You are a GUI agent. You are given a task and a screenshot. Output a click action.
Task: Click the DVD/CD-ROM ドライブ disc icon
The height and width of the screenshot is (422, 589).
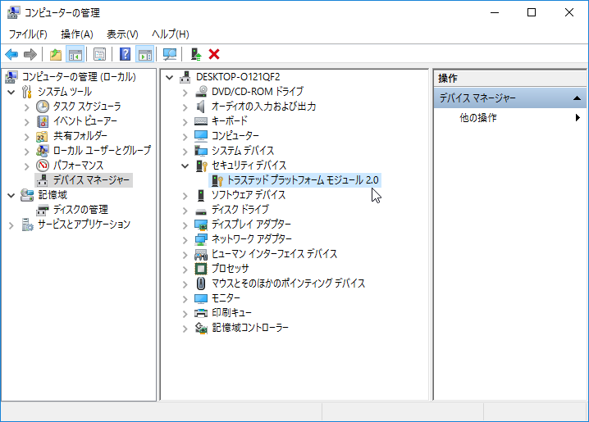(201, 92)
